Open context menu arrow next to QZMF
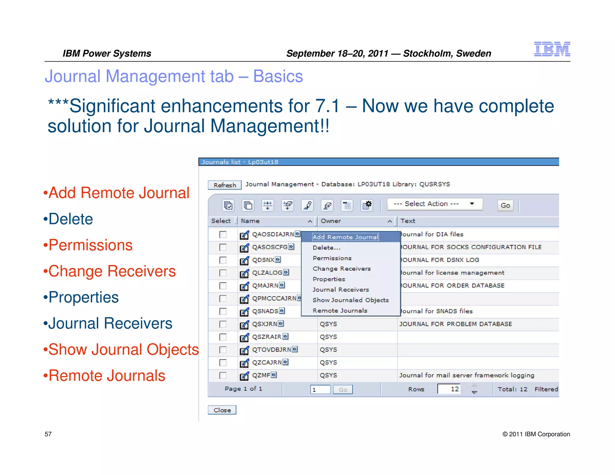This screenshot has height=475, width=615. pyautogui.click(x=274, y=375)
